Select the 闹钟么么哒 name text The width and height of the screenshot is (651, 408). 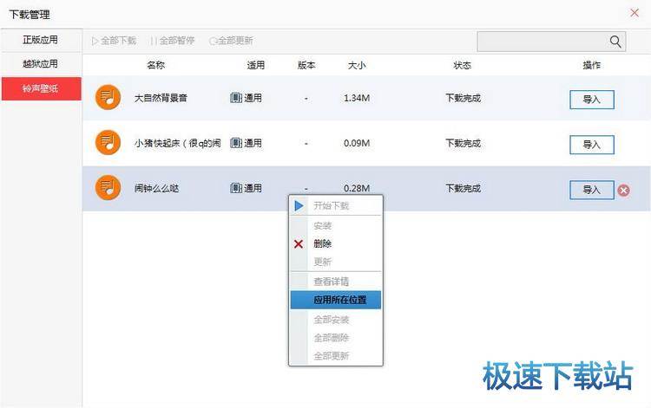pyautogui.click(x=156, y=189)
